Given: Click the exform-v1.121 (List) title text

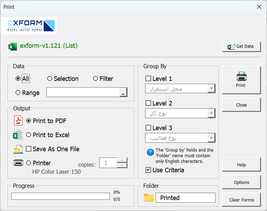Looking at the screenshot, I should 49,46.
